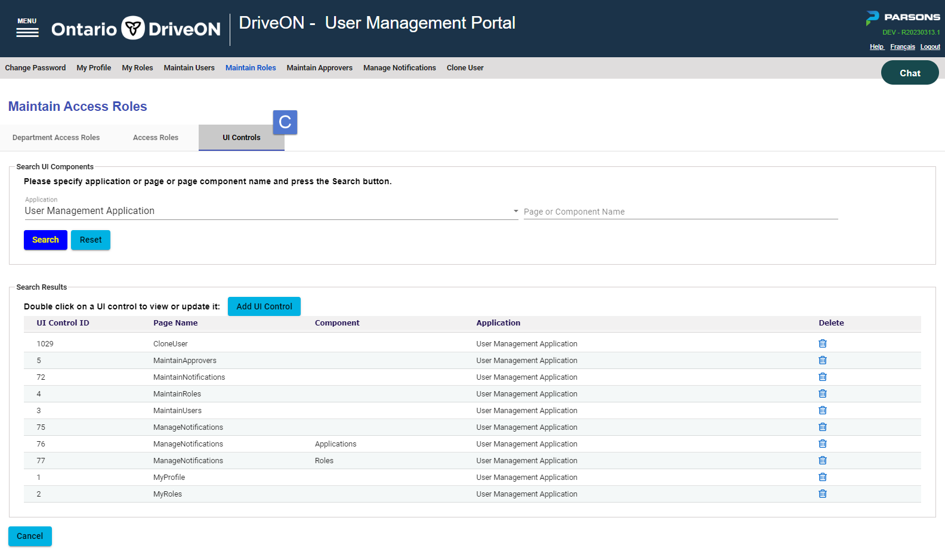Screen dimensions: 945x558
Task: Click UI Control ID 77 cell
Action: [x=41, y=461]
